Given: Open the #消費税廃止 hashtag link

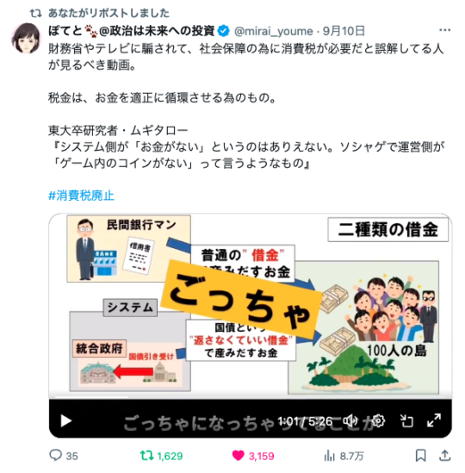Looking at the screenshot, I should [x=81, y=196].
